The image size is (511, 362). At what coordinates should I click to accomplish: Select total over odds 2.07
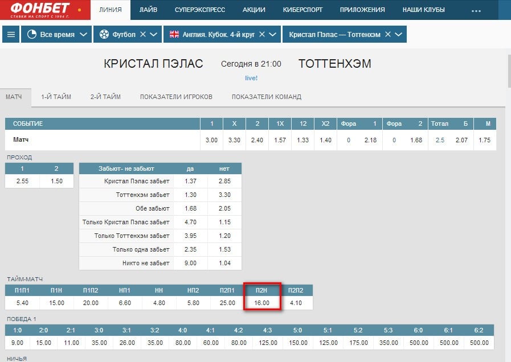tap(461, 140)
